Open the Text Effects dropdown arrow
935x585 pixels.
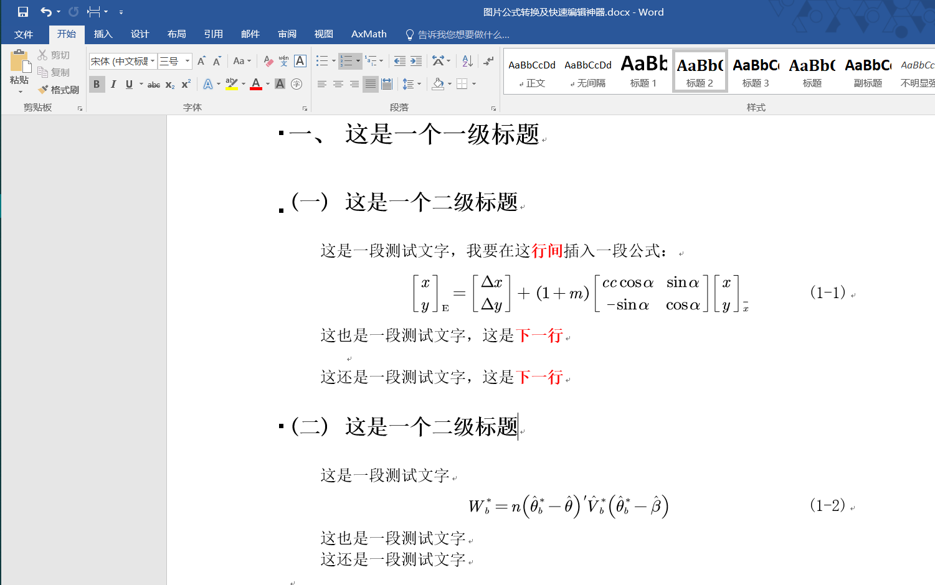pyautogui.click(x=219, y=84)
